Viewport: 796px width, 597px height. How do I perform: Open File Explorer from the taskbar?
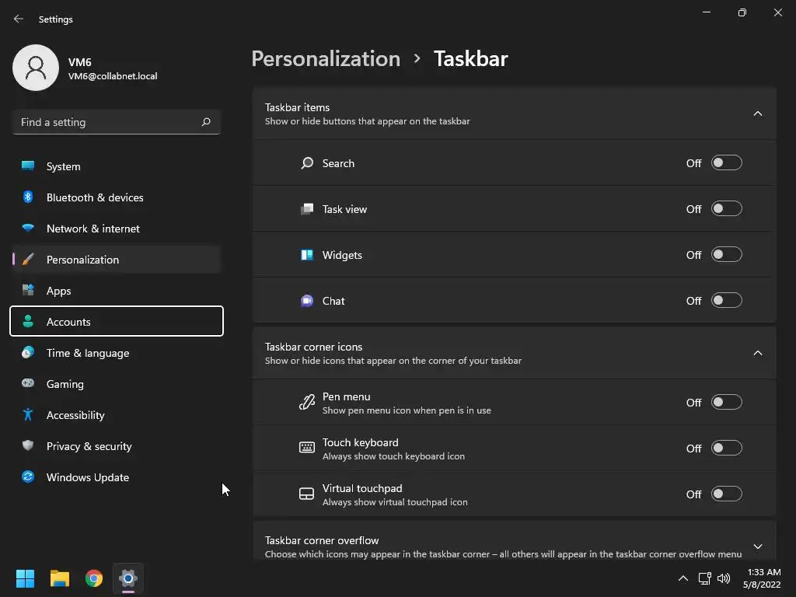click(x=60, y=578)
